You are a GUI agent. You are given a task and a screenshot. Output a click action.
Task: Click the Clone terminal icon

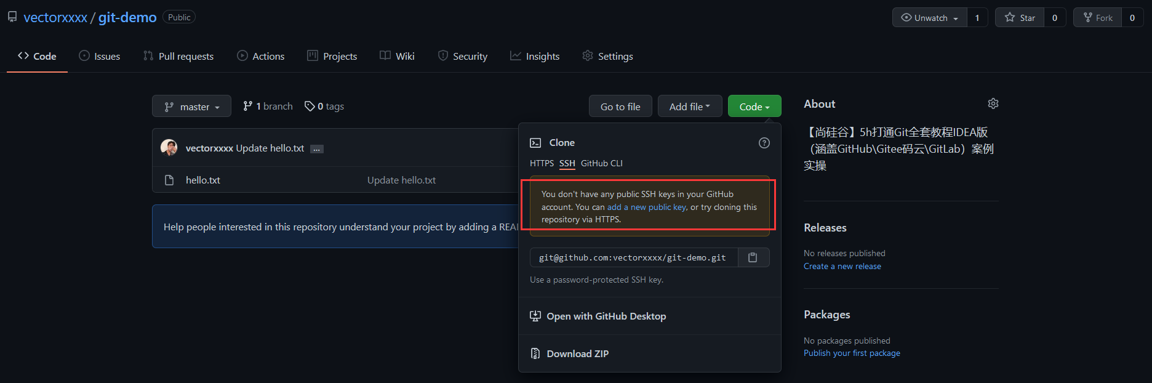coord(535,143)
